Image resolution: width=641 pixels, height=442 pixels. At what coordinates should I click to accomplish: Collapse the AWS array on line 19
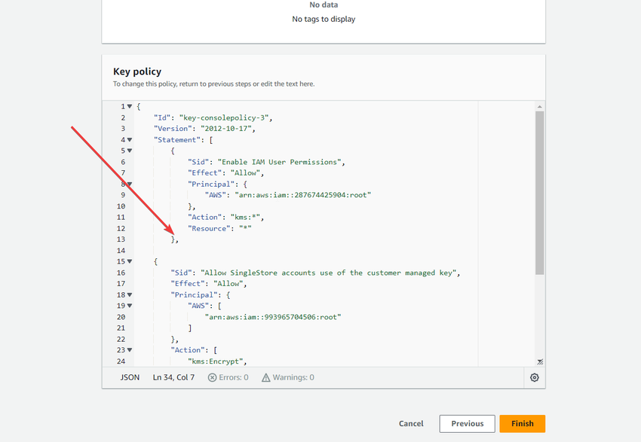click(x=129, y=306)
